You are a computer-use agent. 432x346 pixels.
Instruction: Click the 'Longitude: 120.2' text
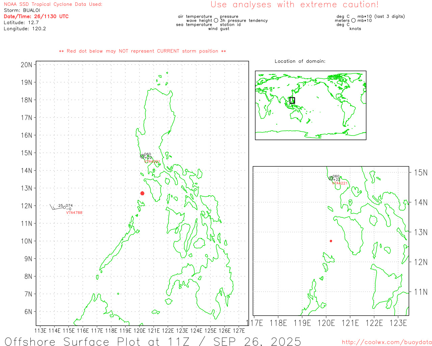tap(25, 29)
